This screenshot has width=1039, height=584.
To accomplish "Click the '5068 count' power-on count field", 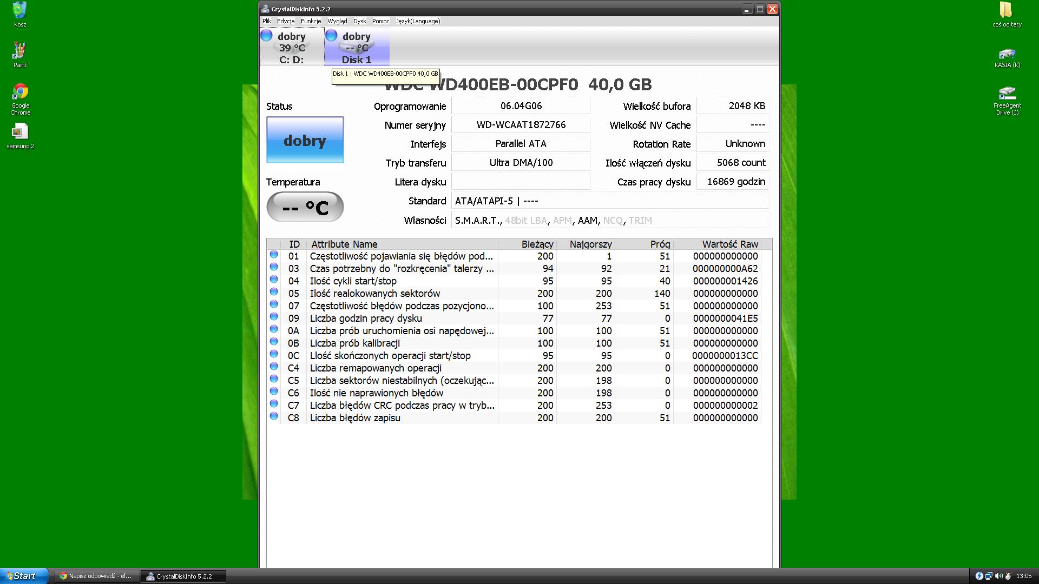I will [x=733, y=163].
